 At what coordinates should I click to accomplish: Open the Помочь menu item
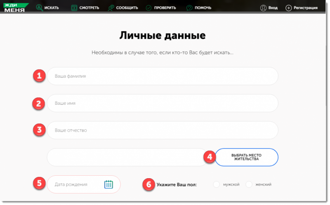203,8
